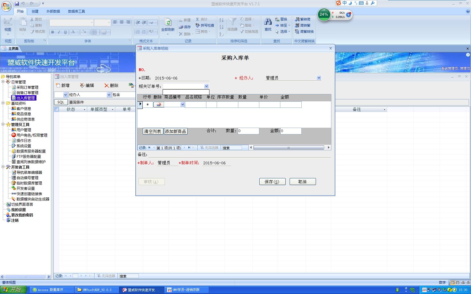
Task: Click the 备注 input field
Action: pyautogui.click(x=238, y=155)
